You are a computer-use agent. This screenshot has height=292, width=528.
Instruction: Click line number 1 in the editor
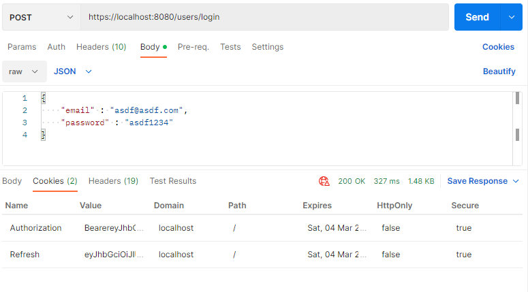(25, 98)
